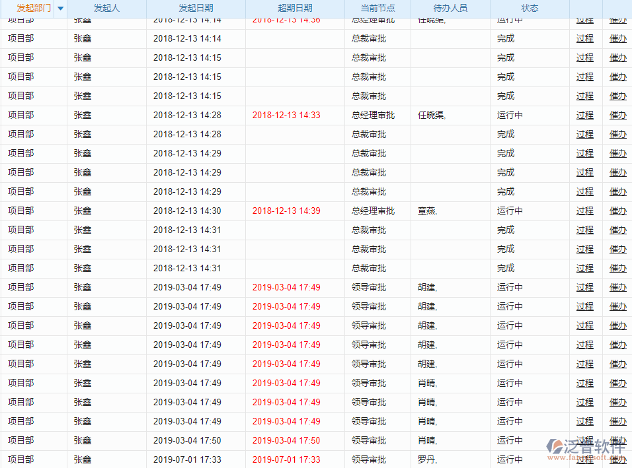Click 过程 on the row with 章燕
The height and width of the screenshot is (468, 632).
tap(584, 211)
